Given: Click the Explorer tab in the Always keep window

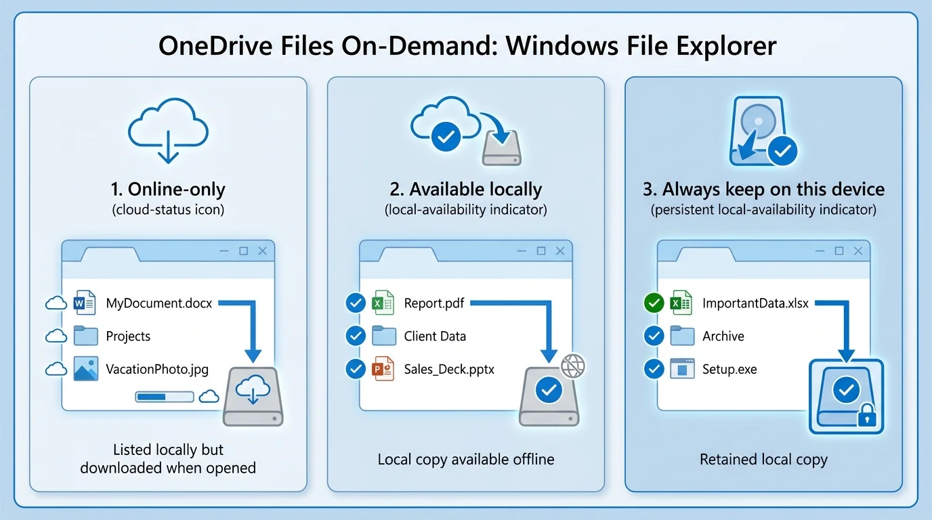Looking at the screenshot, I should 706,253.
